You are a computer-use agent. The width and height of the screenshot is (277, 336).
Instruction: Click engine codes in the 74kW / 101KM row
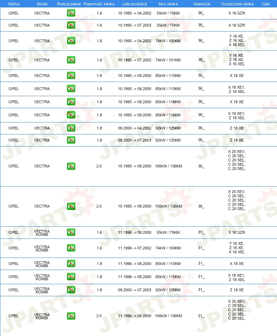(237, 60)
